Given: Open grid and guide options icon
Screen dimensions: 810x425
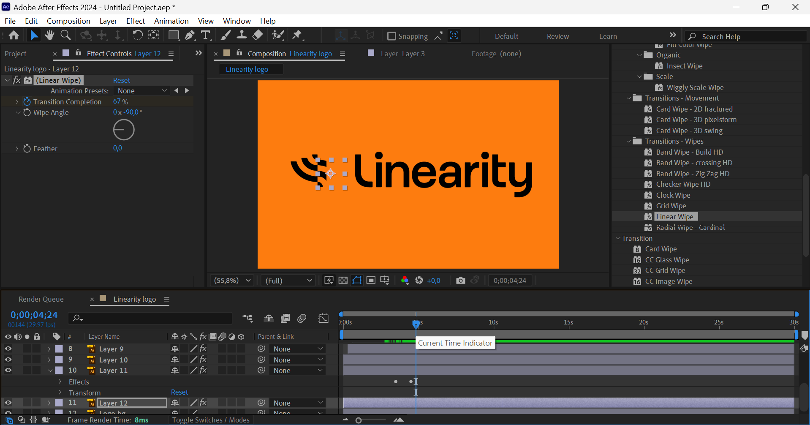Looking at the screenshot, I should (x=385, y=281).
